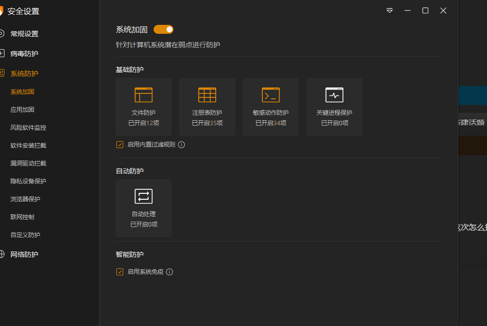Screen dimensions: 487x326
Task: Click the 注册表防护 card label
Action: pos(207,113)
